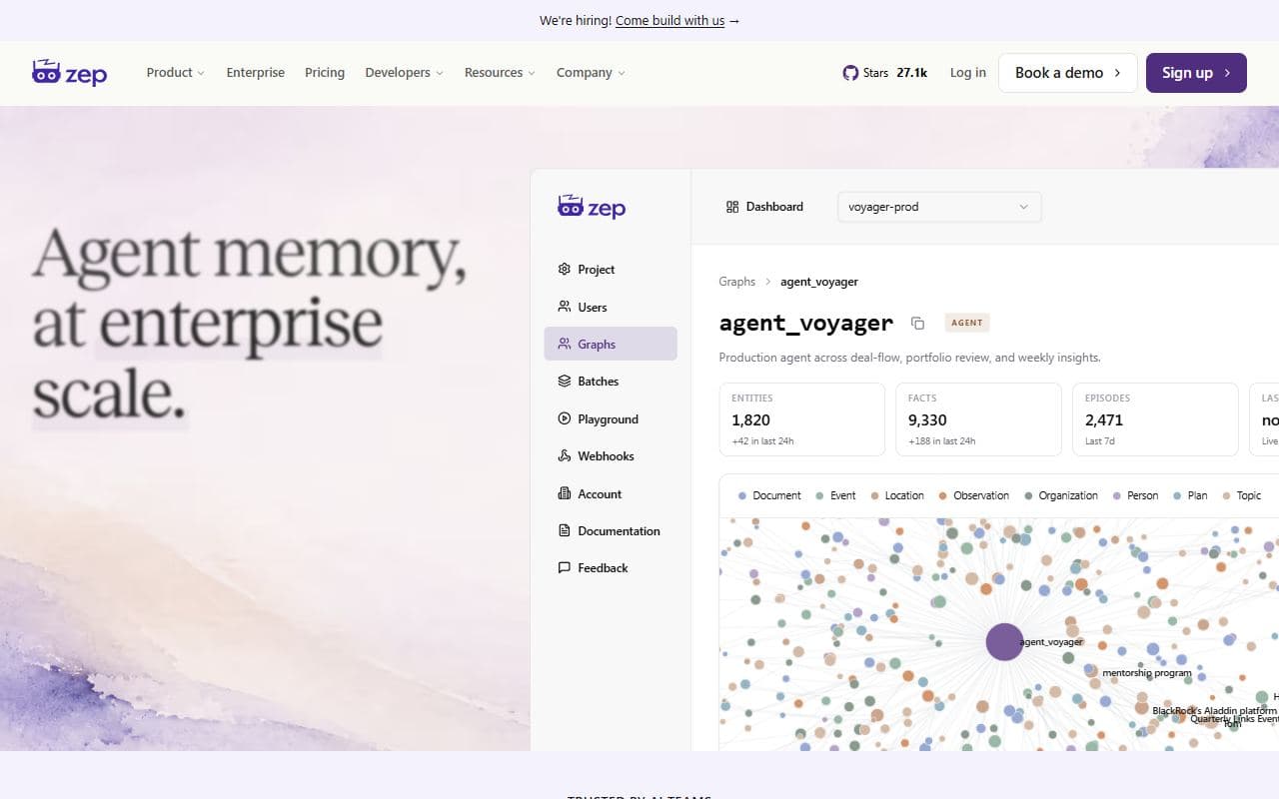This screenshot has width=1279, height=799.
Task: Click the Playground play icon
Action: tap(565, 419)
